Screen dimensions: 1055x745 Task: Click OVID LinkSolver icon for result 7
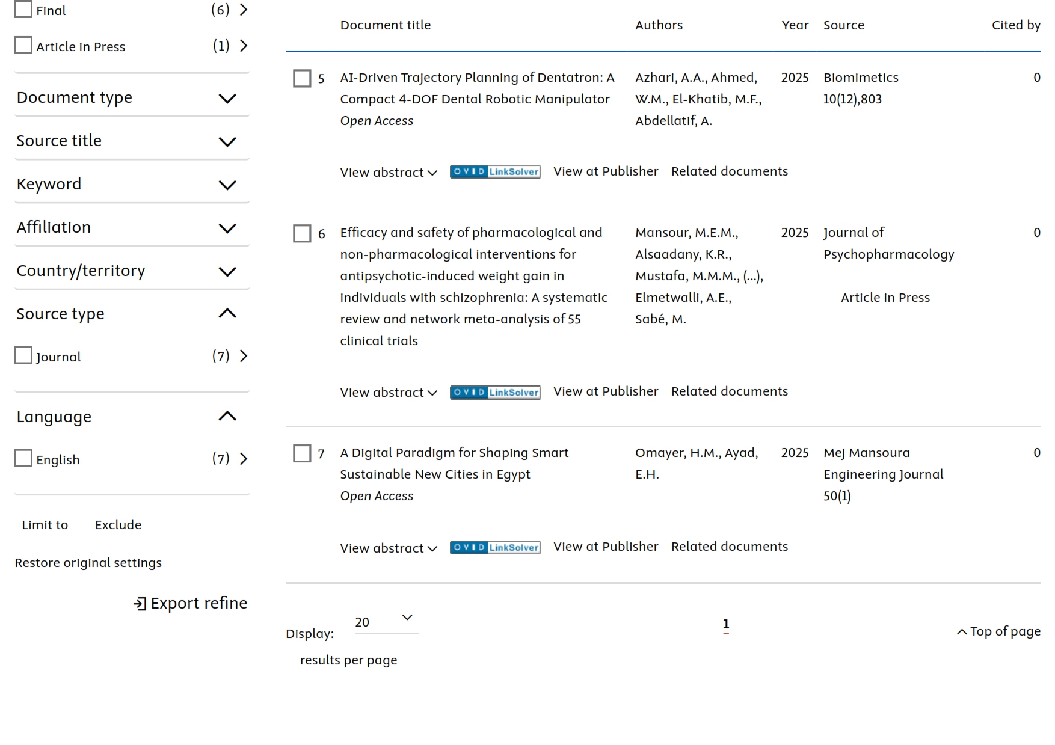click(x=495, y=548)
